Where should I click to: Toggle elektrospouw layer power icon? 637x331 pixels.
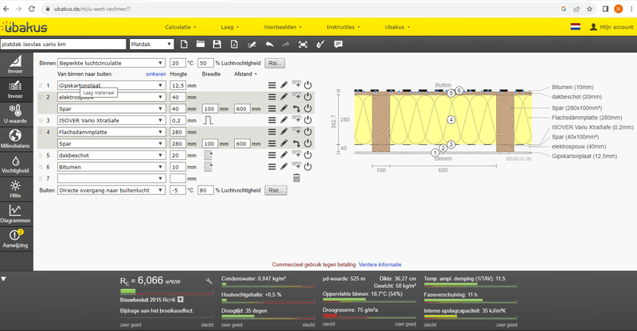tap(308, 96)
